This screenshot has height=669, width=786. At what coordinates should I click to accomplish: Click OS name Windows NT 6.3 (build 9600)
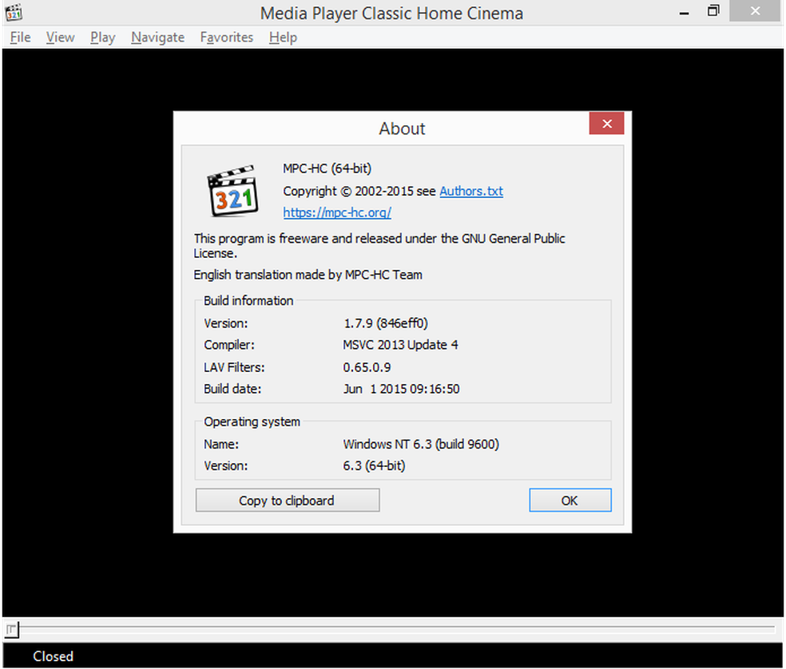click(421, 444)
